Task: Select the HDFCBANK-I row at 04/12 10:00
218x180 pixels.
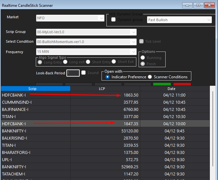Action: (x=105, y=124)
